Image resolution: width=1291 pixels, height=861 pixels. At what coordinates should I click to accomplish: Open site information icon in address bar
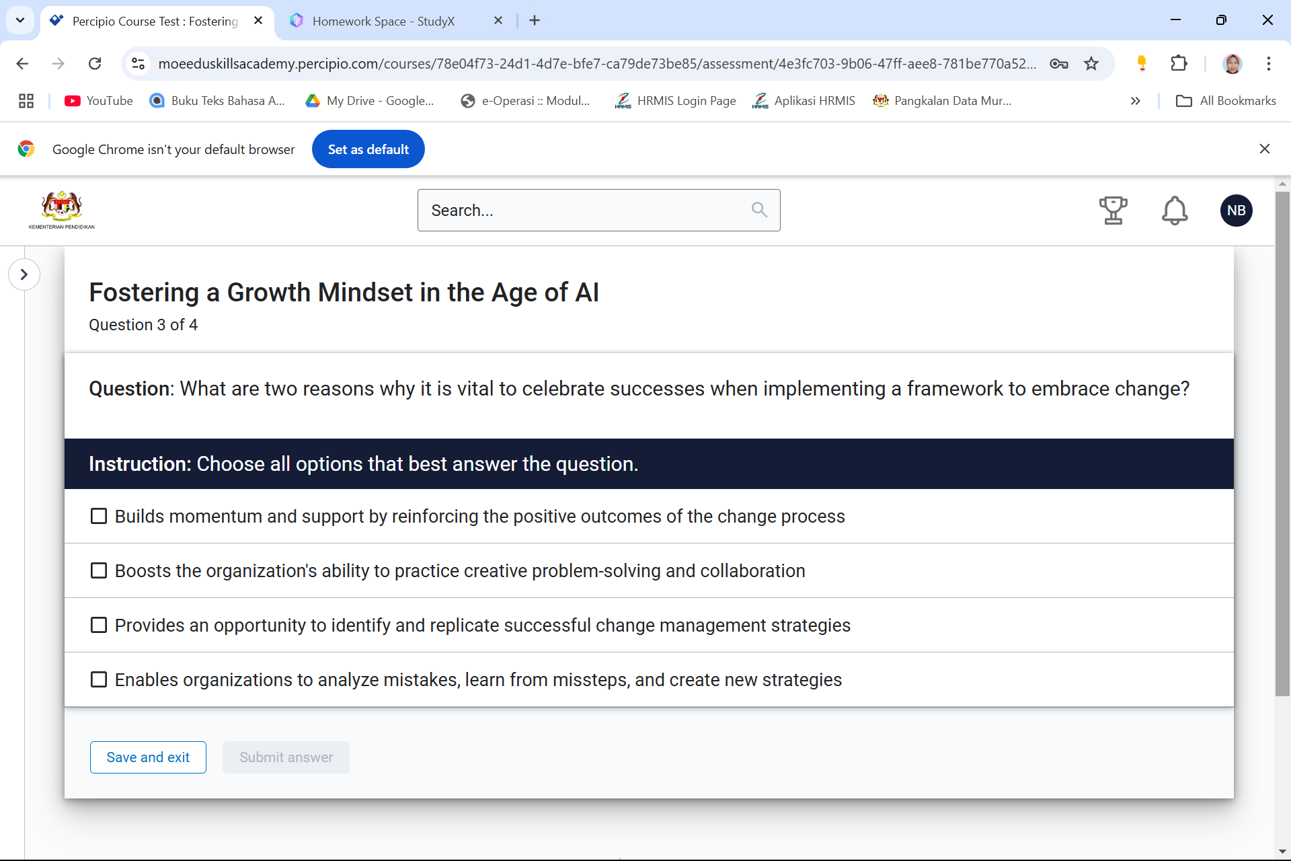(x=138, y=63)
